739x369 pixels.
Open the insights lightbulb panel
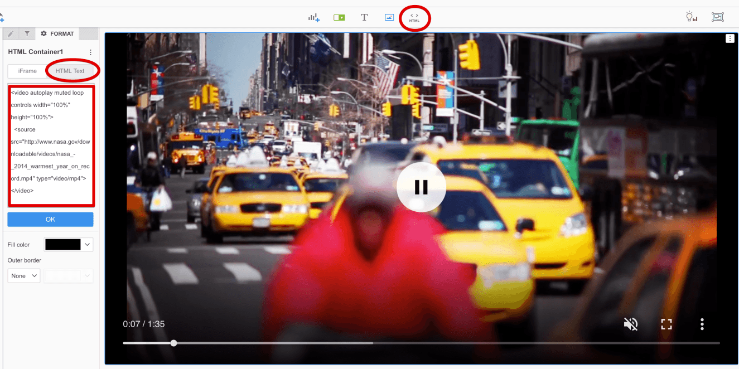[x=692, y=17]
